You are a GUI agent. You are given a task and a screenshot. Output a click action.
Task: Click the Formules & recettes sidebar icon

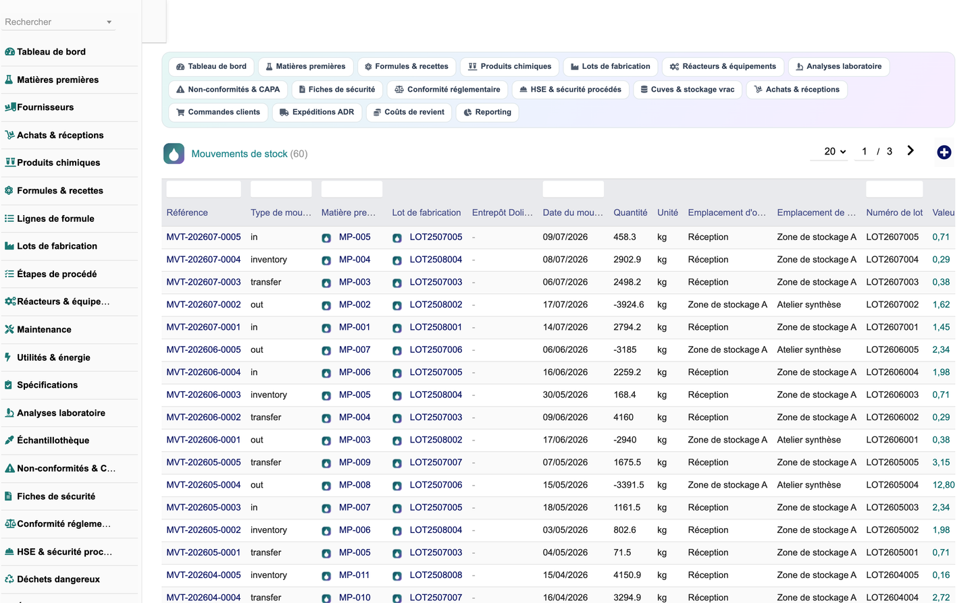[9, 190]
